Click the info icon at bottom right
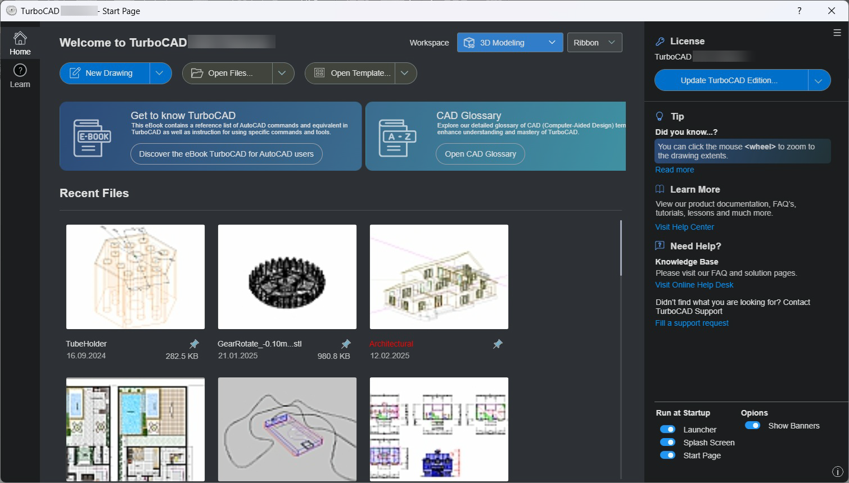This screenshot has width=849, height=483. click(837, 471)
